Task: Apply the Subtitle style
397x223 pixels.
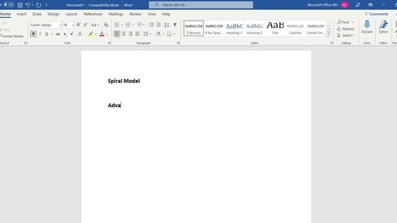Action: tap(295, 28)
